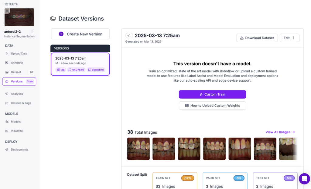Click the Download Dataset button
Image resolution: width=311 pixels, height=189 pixels.
coord(257,38)
